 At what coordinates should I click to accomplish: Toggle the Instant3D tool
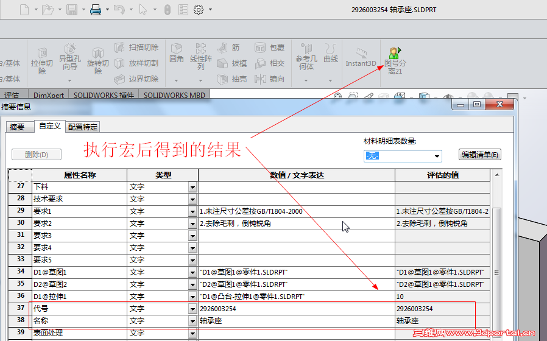(x=361, y=57)
